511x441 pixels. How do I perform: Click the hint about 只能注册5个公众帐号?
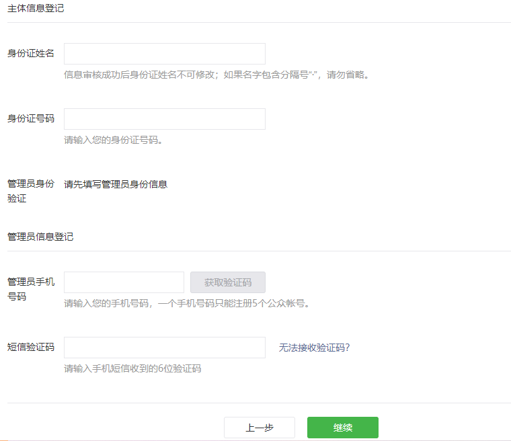(x=187, y=303)
